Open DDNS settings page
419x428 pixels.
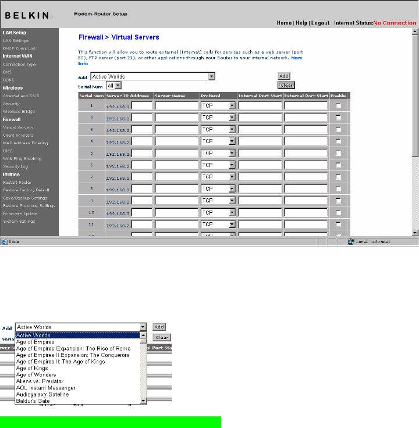[x=9, y=80]
